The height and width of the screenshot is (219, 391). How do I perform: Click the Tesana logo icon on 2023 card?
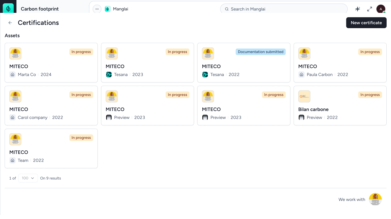tap(109, 75)
